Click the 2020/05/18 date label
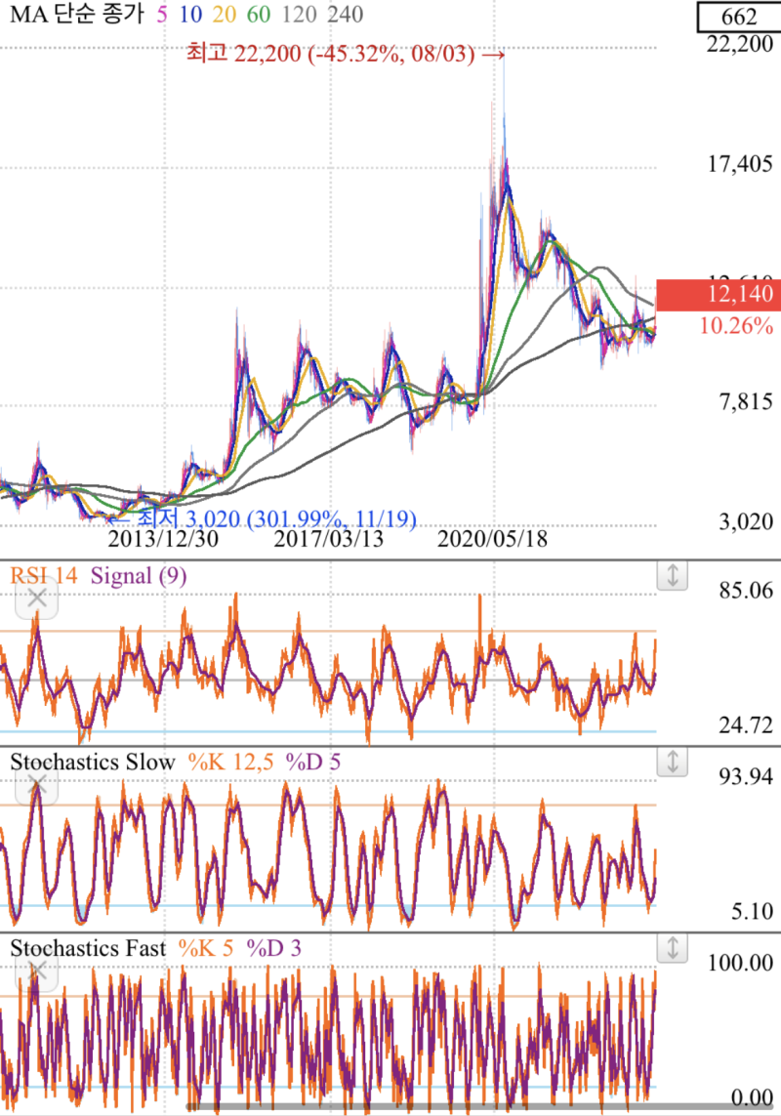The image size is (781, 1116). [493, 539]
